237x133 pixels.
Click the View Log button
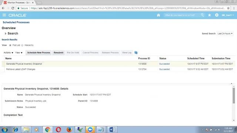(x=127, y=52)
